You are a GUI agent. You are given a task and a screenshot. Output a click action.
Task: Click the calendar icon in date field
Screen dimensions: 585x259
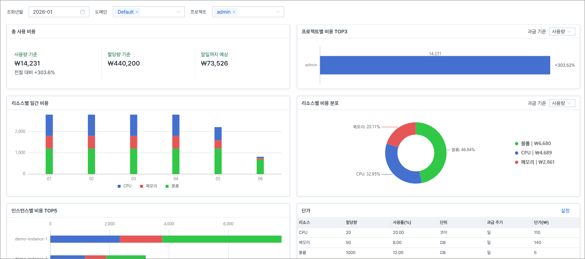tap(82, 12)
